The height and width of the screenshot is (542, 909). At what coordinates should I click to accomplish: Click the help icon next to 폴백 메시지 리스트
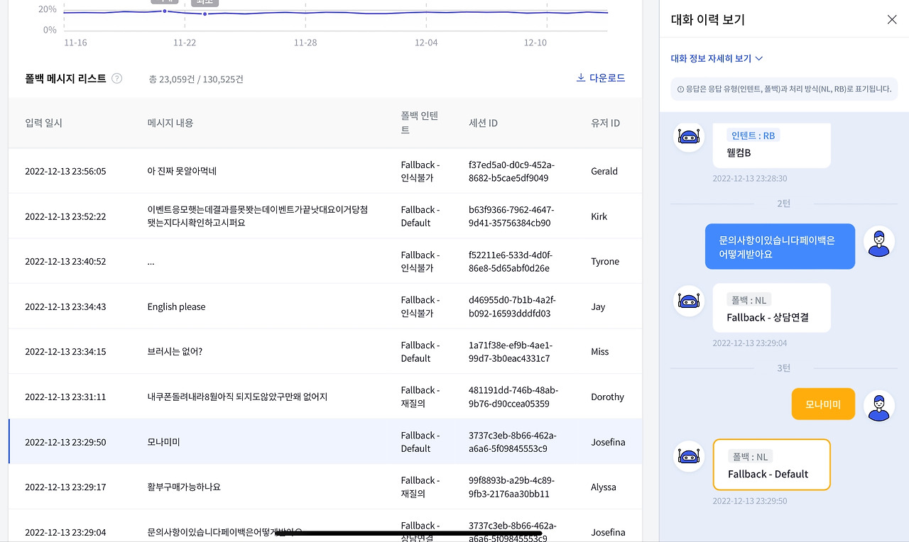pos(117,79)
